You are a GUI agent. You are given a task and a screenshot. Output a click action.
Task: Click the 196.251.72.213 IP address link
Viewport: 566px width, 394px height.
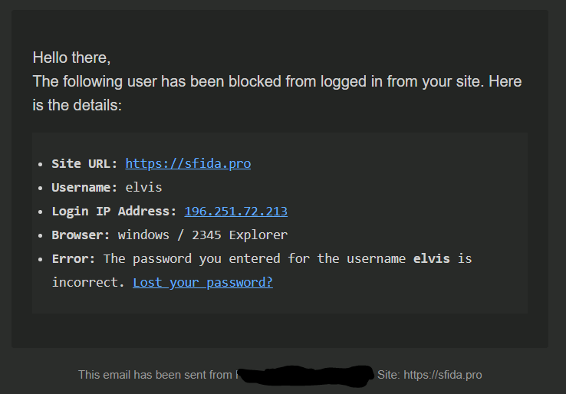pos(235,212)
